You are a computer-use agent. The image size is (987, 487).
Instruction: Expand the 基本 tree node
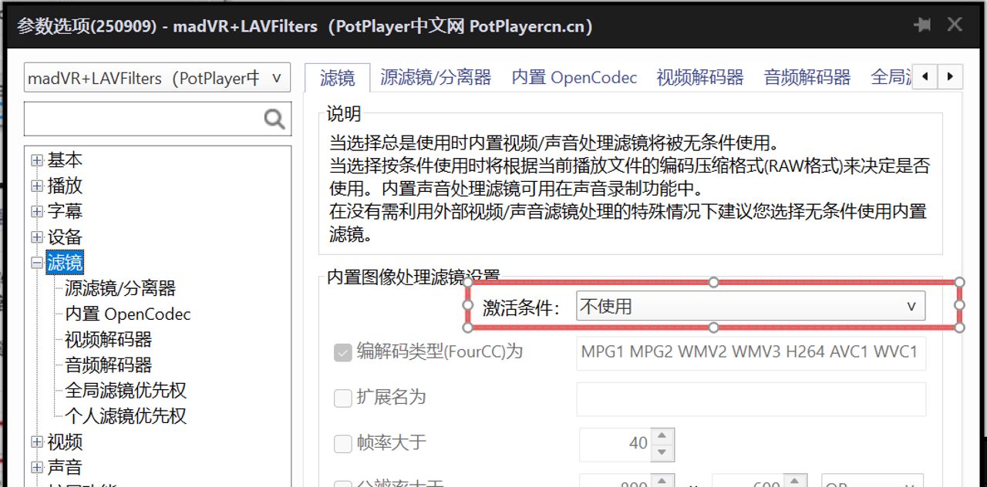(x=36, y=160)
